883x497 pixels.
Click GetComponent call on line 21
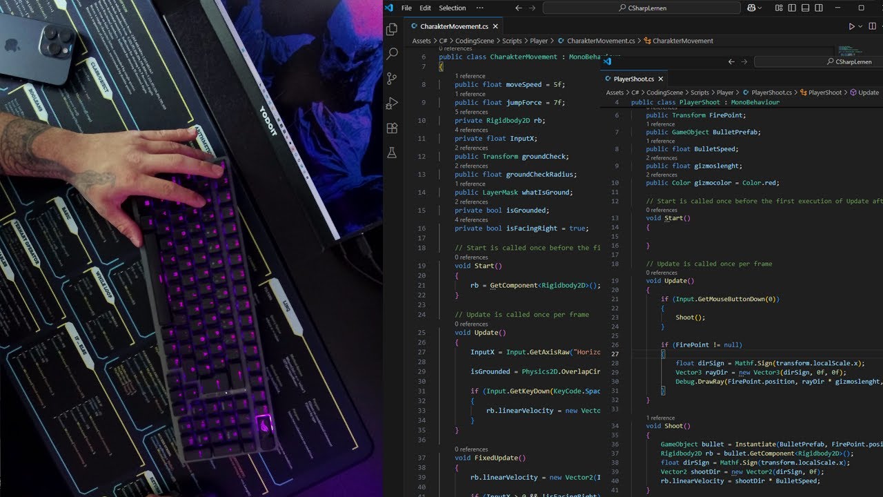click(x=513, y=285)
